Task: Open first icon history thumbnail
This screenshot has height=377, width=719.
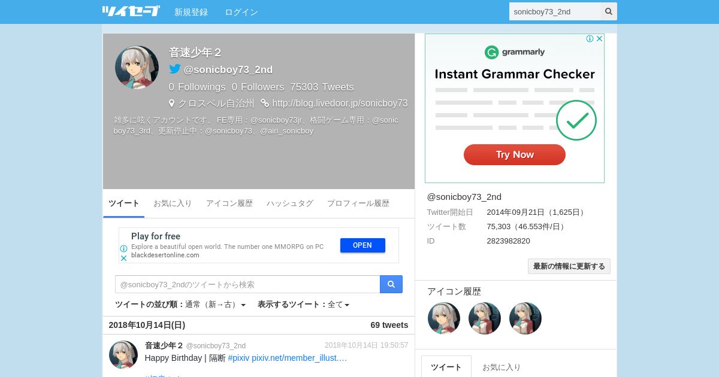Action: click(x=444, y=318)
